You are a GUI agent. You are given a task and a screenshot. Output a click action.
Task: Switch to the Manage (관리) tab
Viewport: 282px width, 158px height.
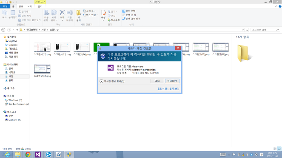click(x=40, y=6)
